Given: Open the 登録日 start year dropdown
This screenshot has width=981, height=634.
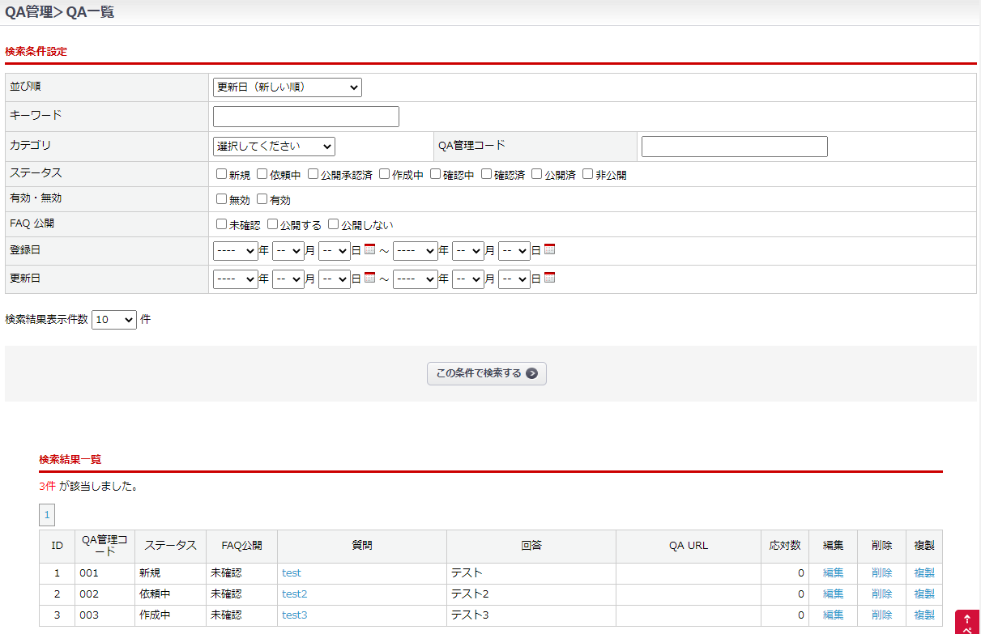Looking at the screenshot, I should point(235,251).
